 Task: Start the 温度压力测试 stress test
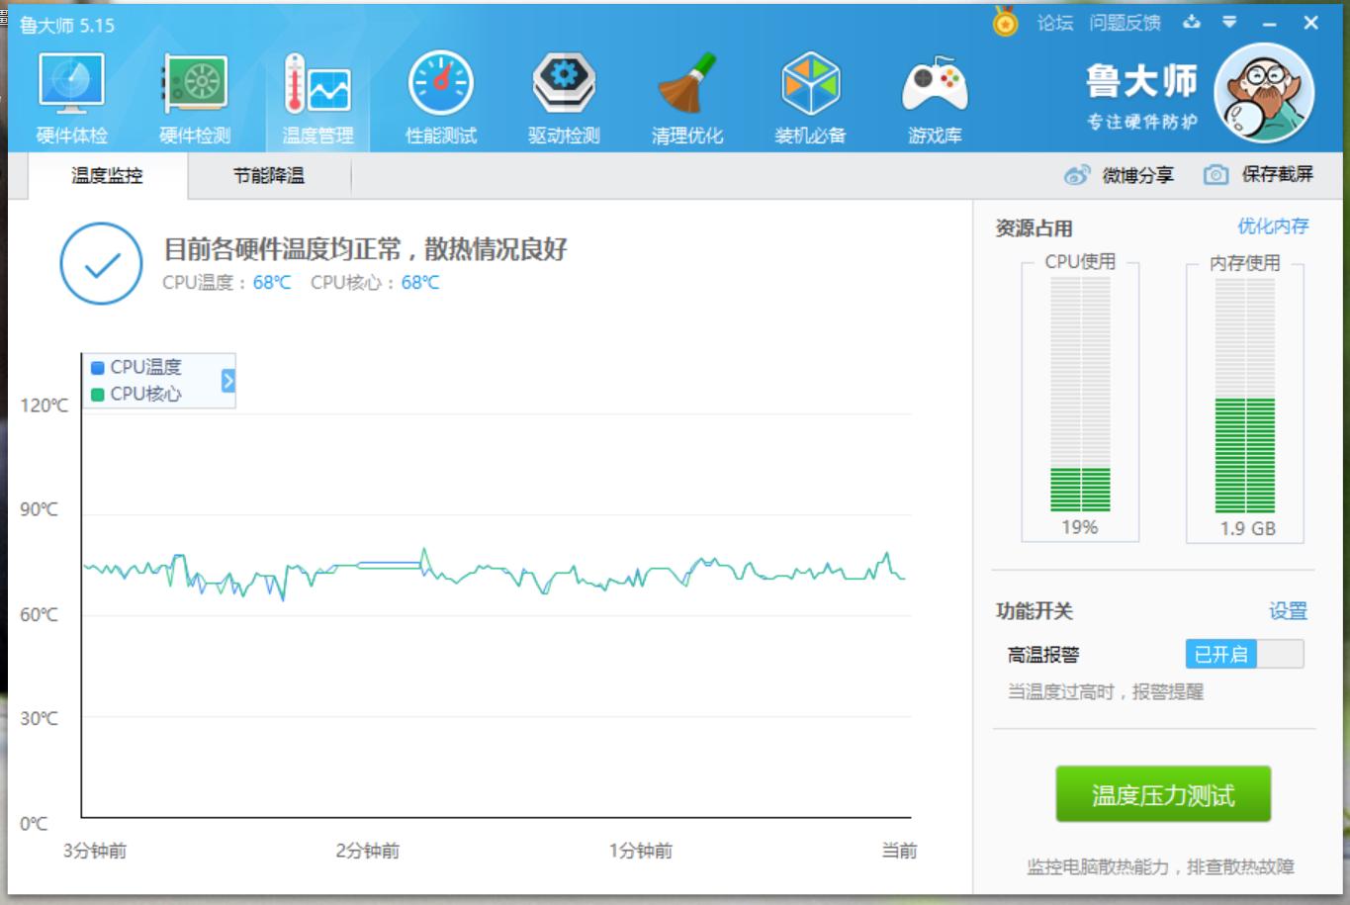[x=1163, y=792]
